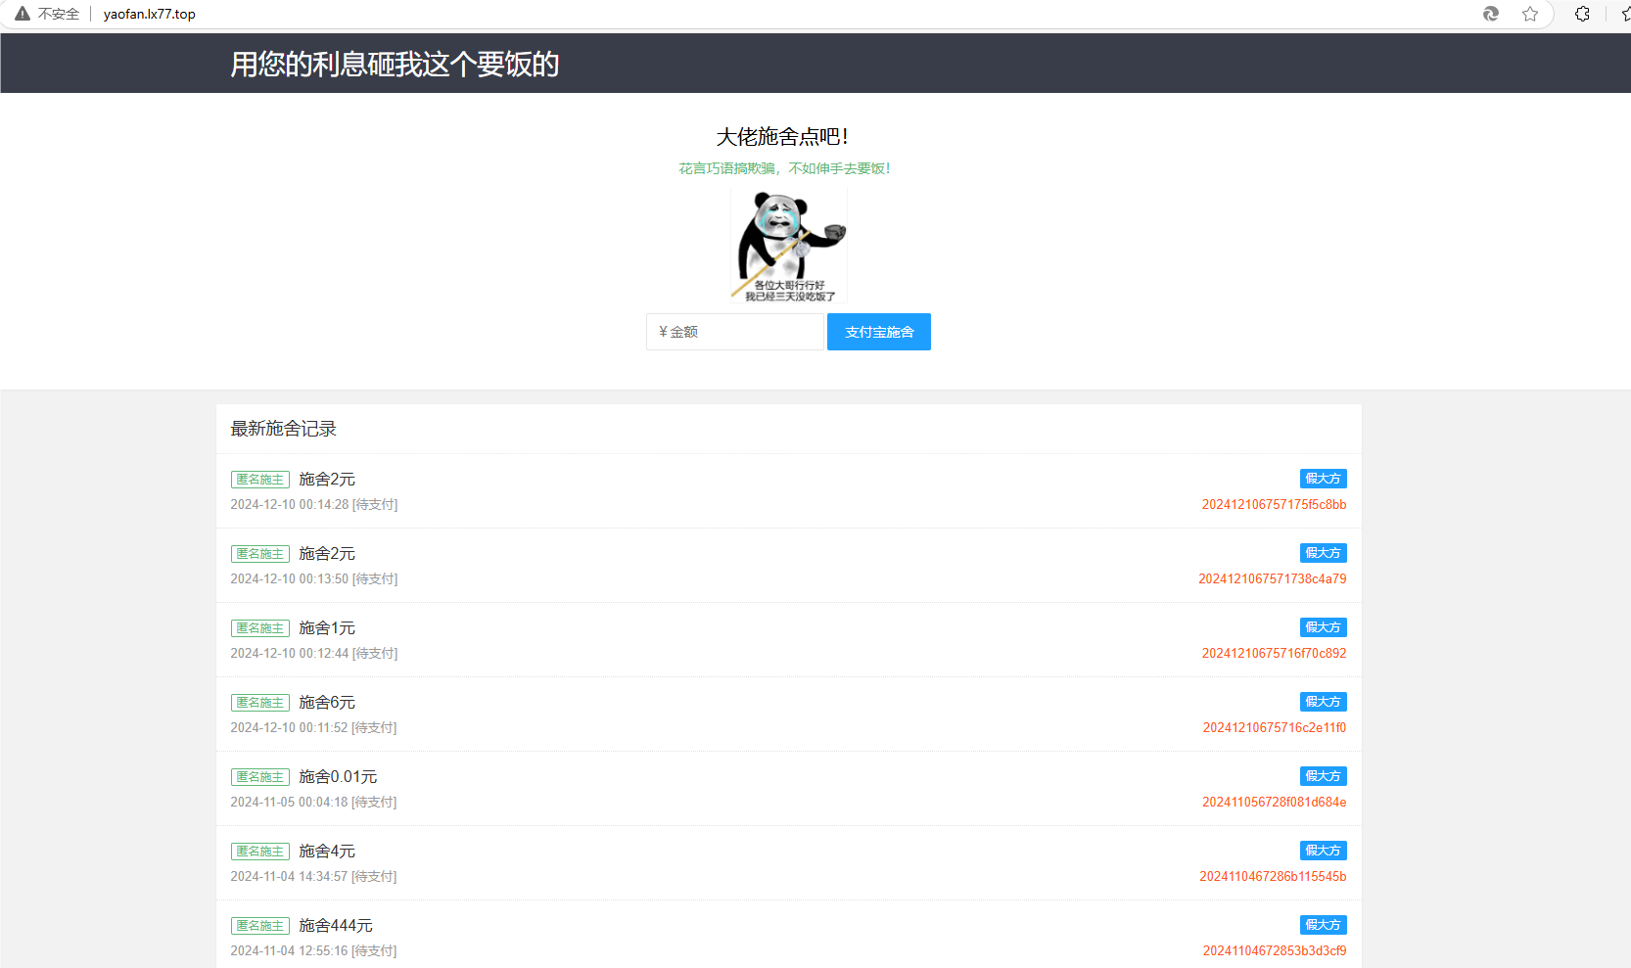Click 假大方 badge on the 00:13:50 record
The image size is (1631, 968).
click(x=1324, y=553)
